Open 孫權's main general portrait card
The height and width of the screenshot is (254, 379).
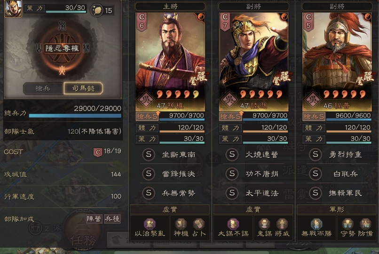coord(170,62)
